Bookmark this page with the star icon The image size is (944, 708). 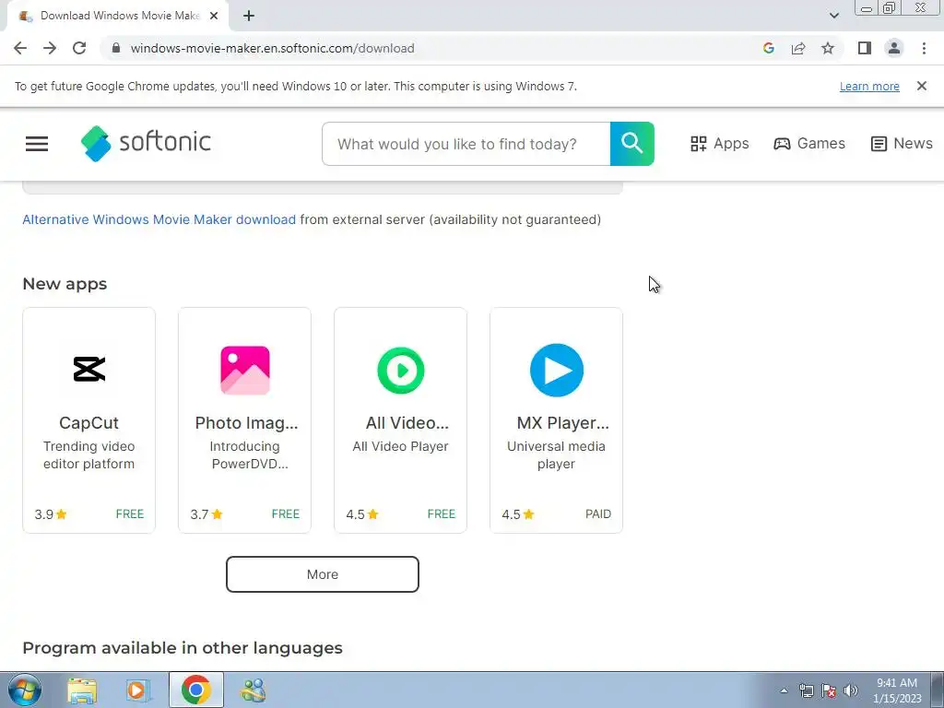point(828,48)
